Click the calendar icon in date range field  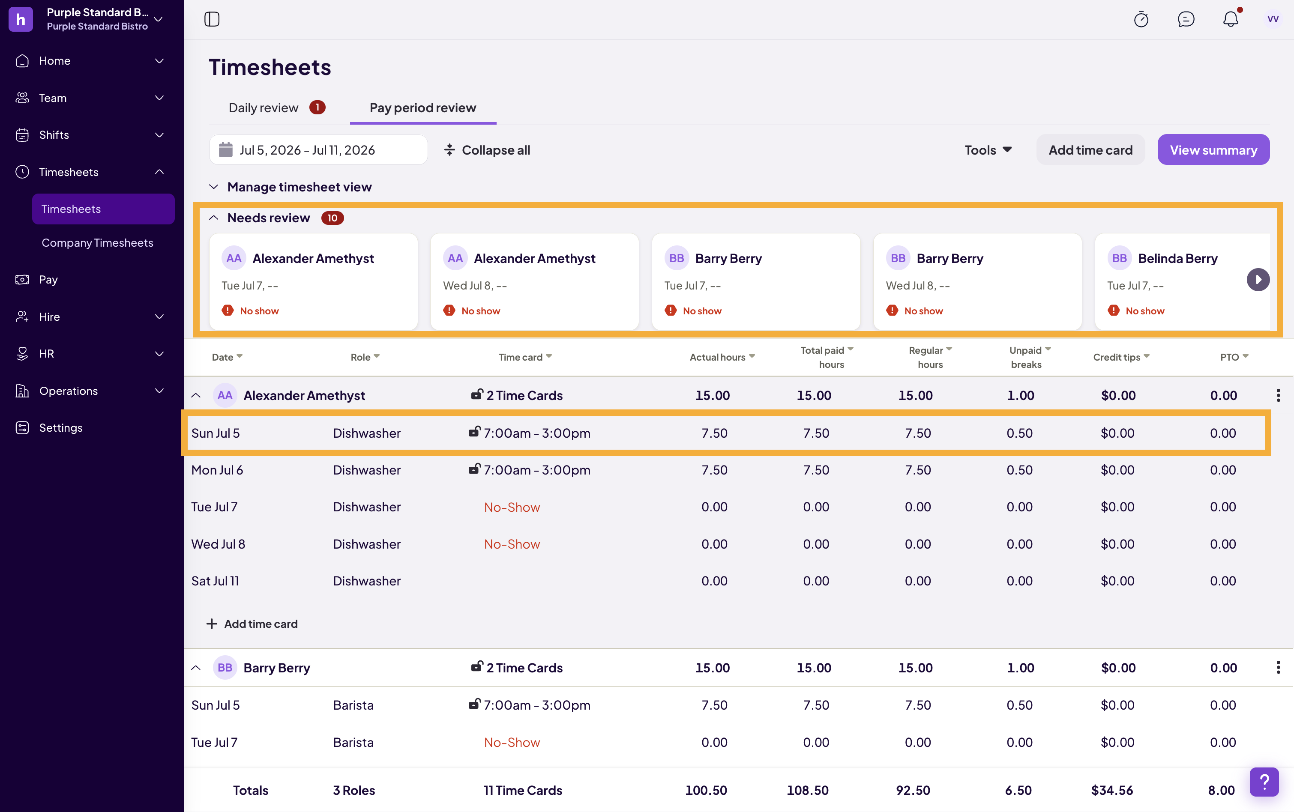pyautogui.click(x=226, y=150)
